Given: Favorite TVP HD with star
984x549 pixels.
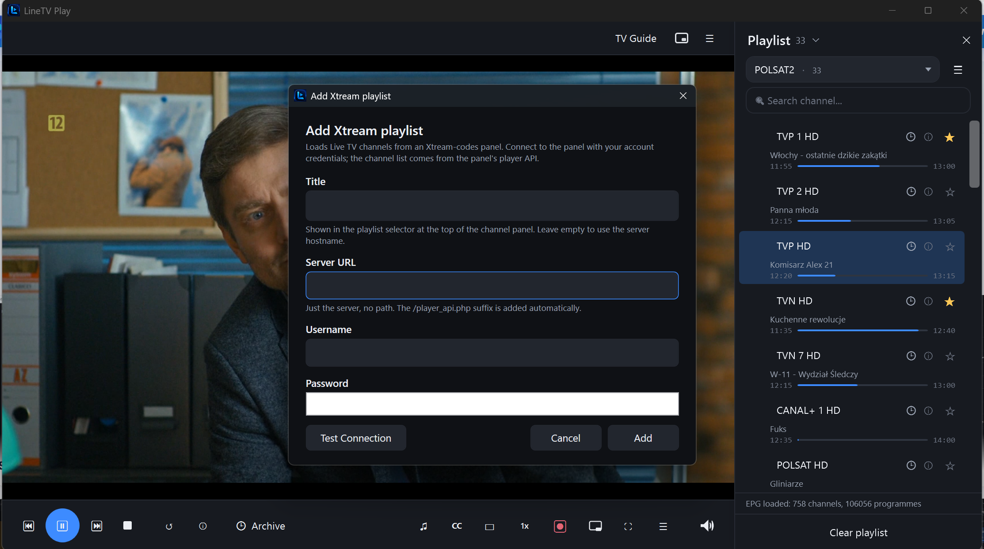Looking at the screenshot, I should (950, 247).
